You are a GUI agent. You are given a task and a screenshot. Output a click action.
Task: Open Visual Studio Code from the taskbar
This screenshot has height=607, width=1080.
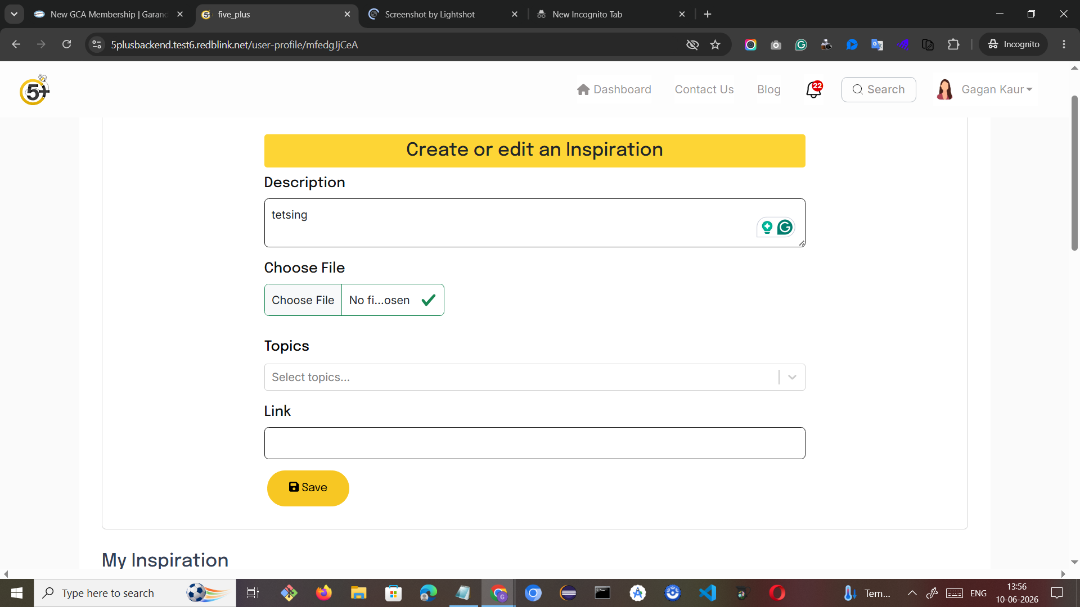707,593
